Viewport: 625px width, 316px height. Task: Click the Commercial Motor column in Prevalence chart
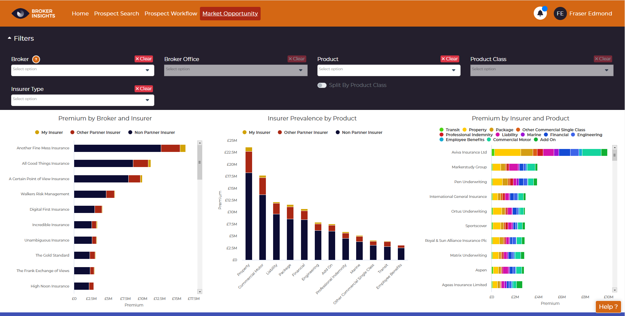coord(263,218)
